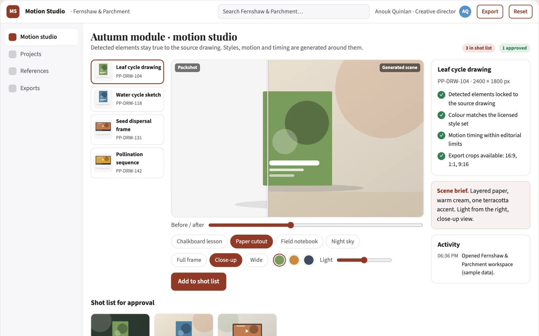
Task: Click the check icon beside Motion timing
Action: pos(441,136)
